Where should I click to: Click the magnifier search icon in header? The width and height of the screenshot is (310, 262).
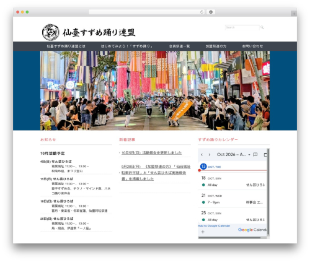point(262,27)
